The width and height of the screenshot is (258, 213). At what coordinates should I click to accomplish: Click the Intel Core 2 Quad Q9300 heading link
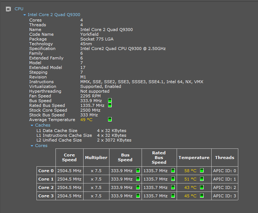coord(54,15)
